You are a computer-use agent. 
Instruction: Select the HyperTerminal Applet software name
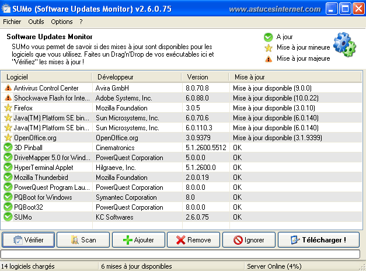[44, 167]
